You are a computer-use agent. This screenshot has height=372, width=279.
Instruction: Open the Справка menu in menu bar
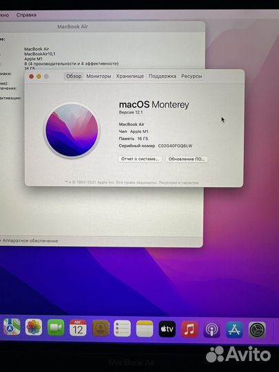[26, 14]
